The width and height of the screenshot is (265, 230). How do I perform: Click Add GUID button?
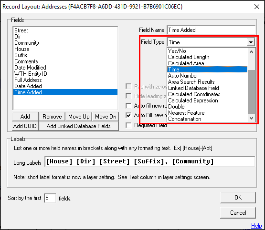pos(25,126)
